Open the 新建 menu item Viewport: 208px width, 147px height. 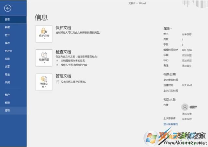click(7, 27)
